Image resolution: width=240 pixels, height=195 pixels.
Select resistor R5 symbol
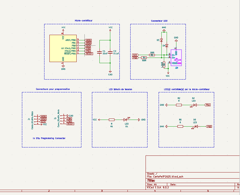[180, 126]
